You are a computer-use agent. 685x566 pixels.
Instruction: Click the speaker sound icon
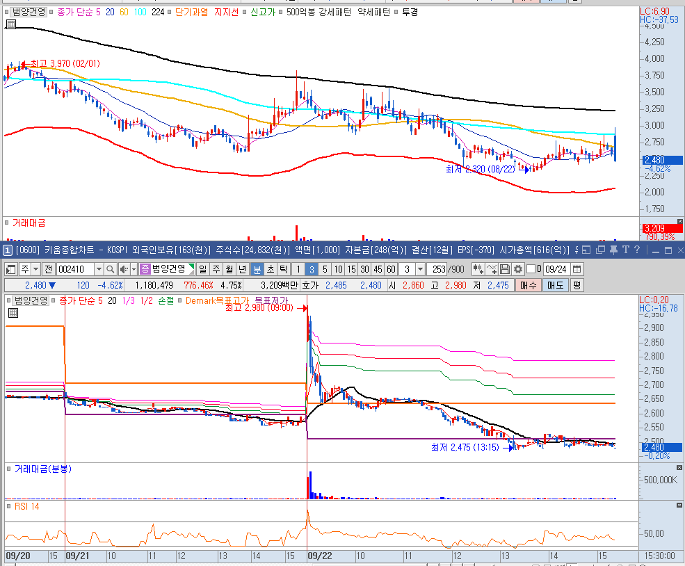[x=124, y=269]
